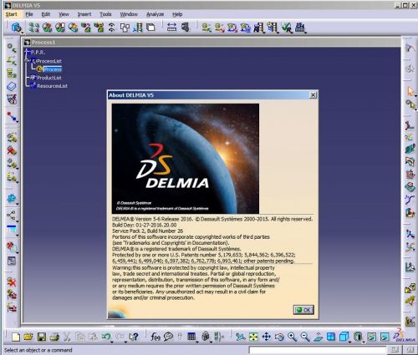The height and width of the screenshot is (355, 418).
Task: Click the workbench icon at toolbar start
Action: (x=16, y=28)
